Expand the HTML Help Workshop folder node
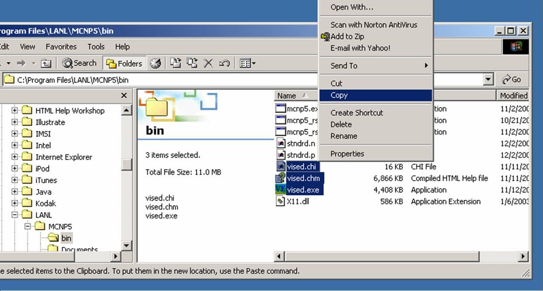Image resolution: width=543 pixels, height=291 pixels. coord(15,110)
